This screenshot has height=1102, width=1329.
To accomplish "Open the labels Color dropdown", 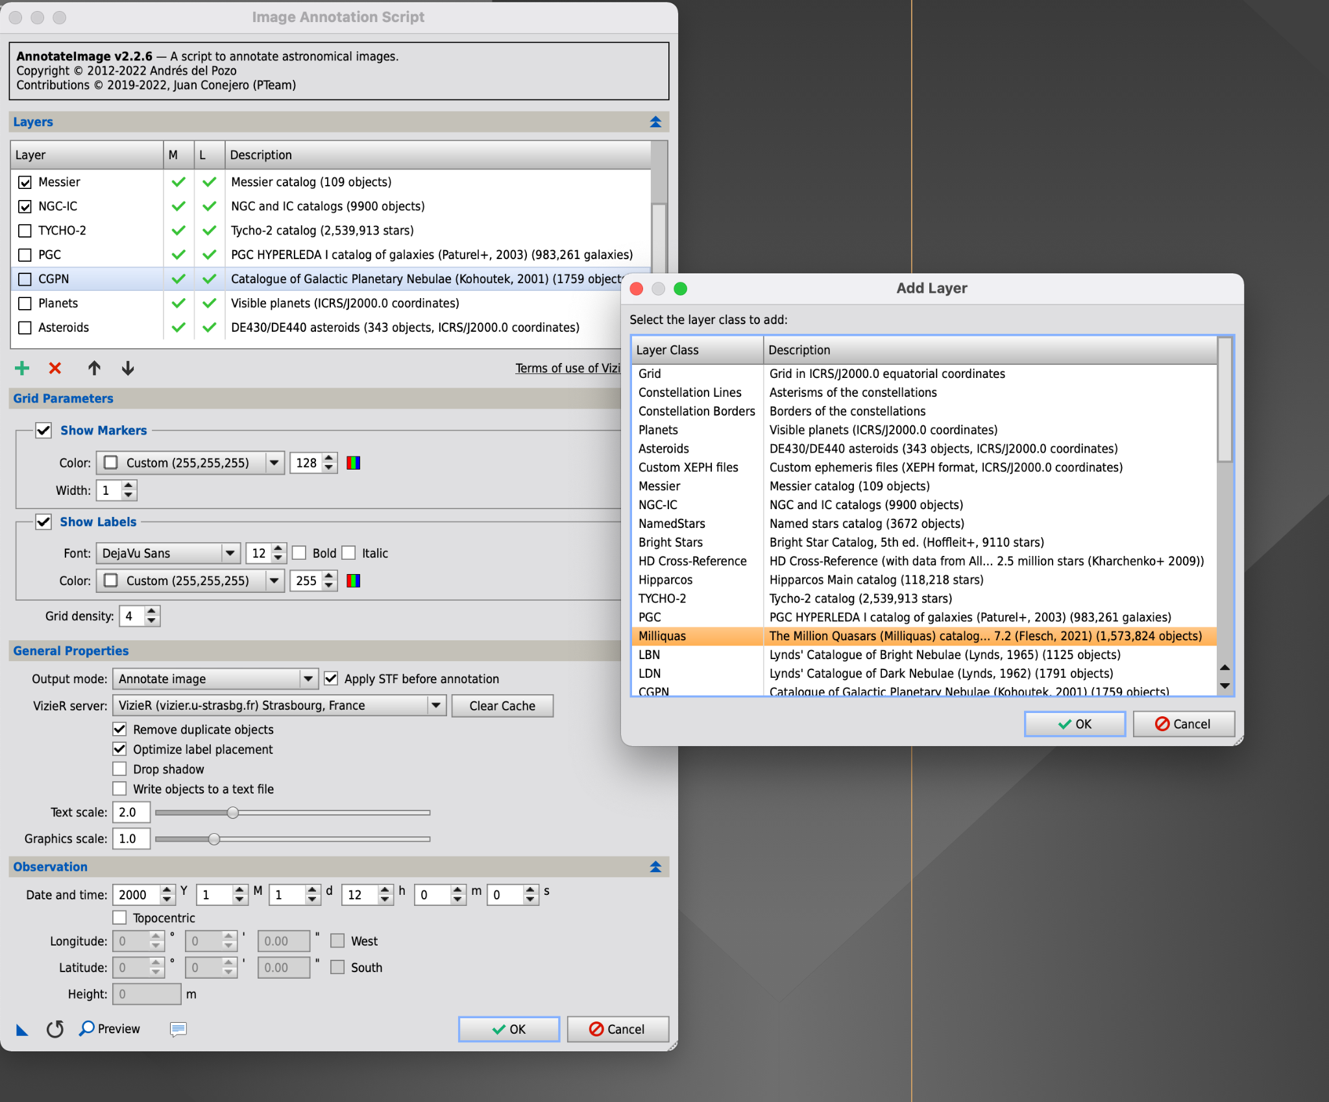I will pyautogui.click(x=190, y=580).
